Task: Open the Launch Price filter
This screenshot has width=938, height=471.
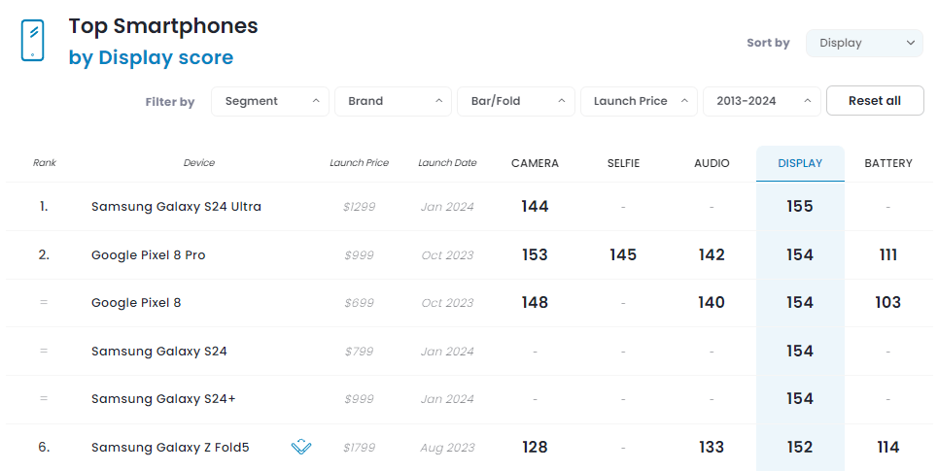Action: point(639,101)
